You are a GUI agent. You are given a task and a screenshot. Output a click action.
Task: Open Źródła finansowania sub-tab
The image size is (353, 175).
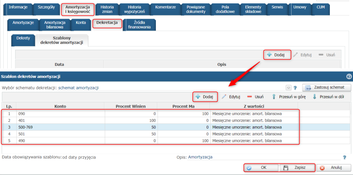(x=139, y=25)
